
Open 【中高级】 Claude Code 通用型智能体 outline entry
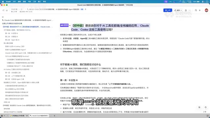click(x=27, y=106)
